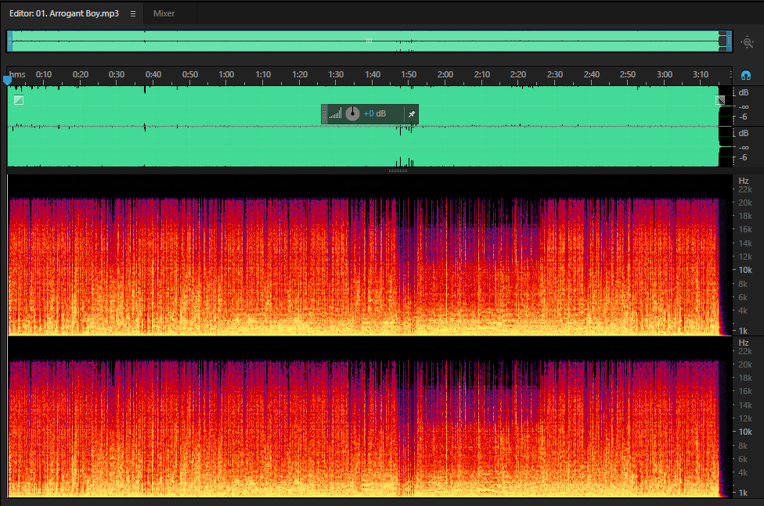This screenshot has width=764, height=506.
Task: Toggle the blue headphone preview icon
Action: [x=745, y=75]
